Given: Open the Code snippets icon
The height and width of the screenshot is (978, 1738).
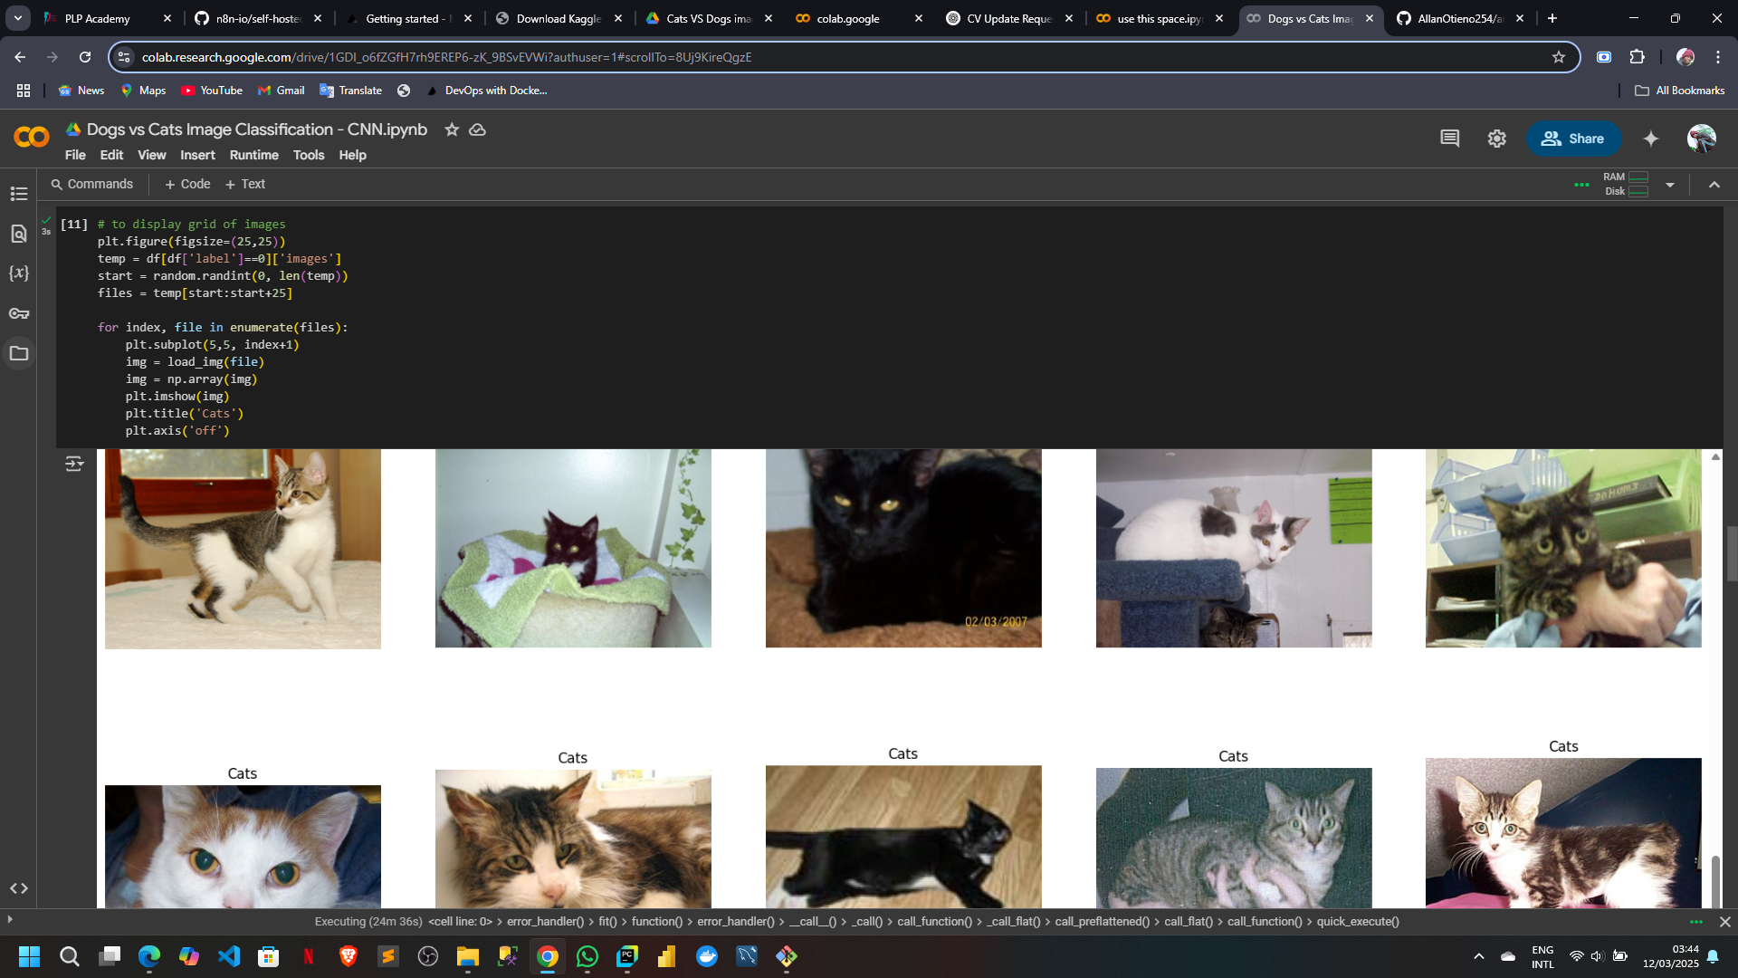Looking at the screenshot, I should 19,888.
